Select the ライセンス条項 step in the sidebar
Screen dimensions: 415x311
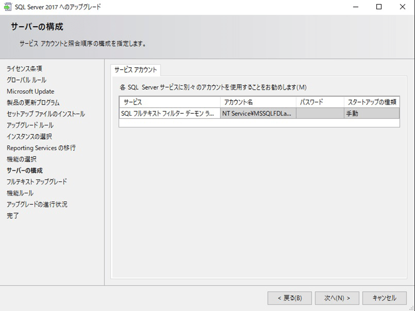24,69
